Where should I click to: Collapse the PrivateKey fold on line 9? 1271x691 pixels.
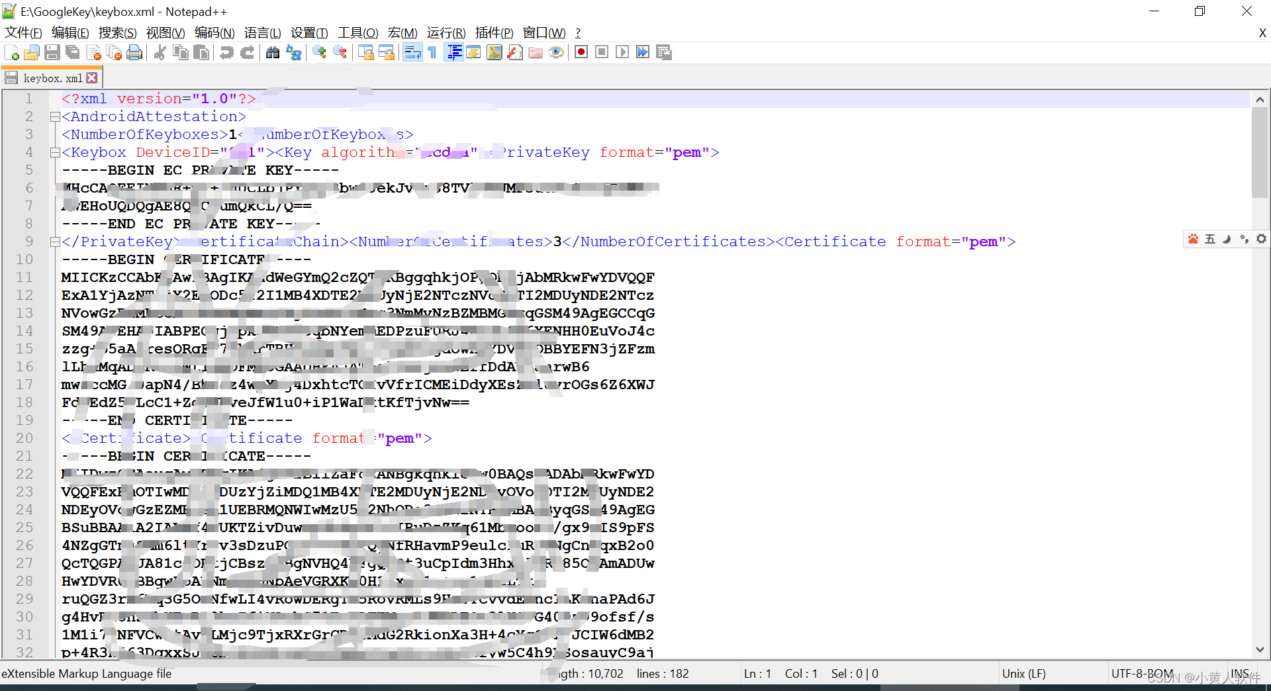click(55, 242)
